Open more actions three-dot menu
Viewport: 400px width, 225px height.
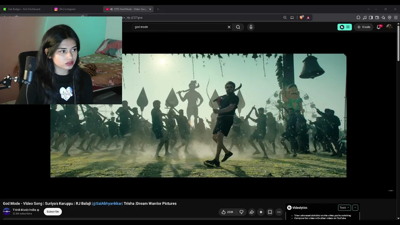pyautogui.click(x=279, y=212)
